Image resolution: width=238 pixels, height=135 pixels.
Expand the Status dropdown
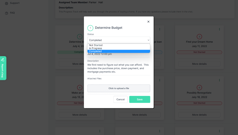pyautogui.click(x=119, y=40)
